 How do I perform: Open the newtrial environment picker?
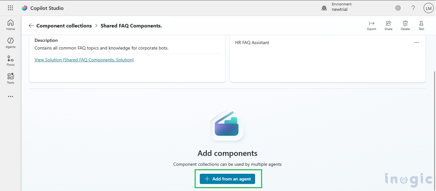coord(337,8)
